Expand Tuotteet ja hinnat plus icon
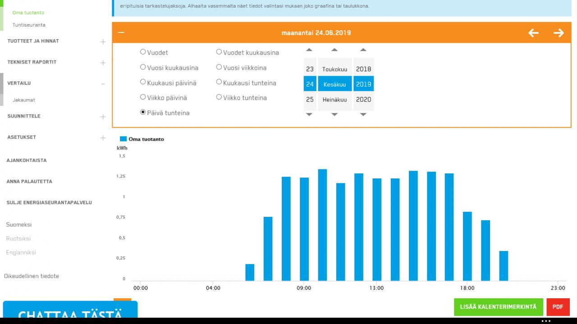Screen dimensions: 577x324 click(x=103, y=42)
